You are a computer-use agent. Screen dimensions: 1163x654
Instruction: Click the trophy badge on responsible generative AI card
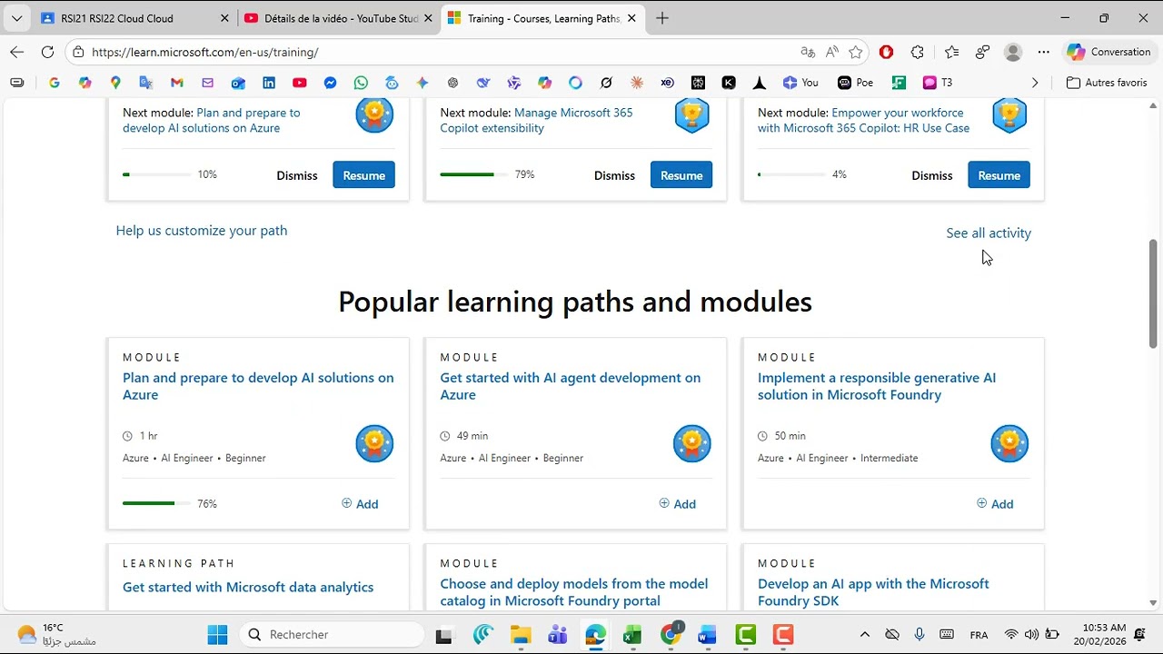pos(1009,443)
